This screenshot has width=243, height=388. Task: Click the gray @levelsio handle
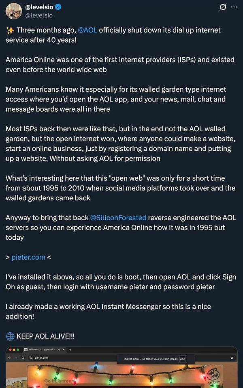pyautogui.click(x=39, y=15)
